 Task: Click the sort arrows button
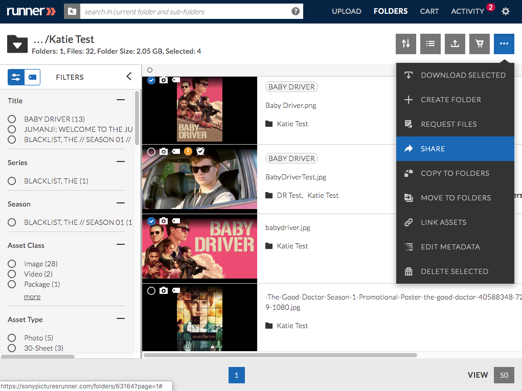(x=406, y=43)
